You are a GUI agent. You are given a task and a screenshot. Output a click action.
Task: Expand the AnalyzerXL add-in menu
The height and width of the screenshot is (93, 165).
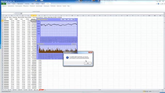pos(4,6)
